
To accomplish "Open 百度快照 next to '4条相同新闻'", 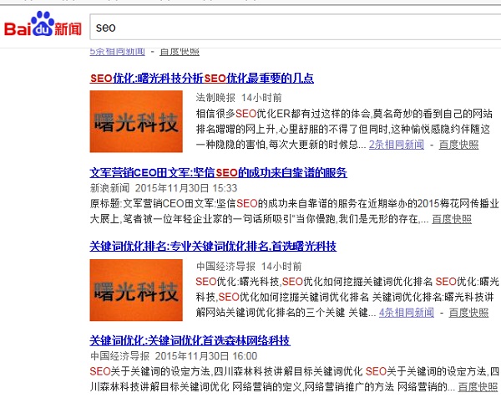I will [468, 312].
